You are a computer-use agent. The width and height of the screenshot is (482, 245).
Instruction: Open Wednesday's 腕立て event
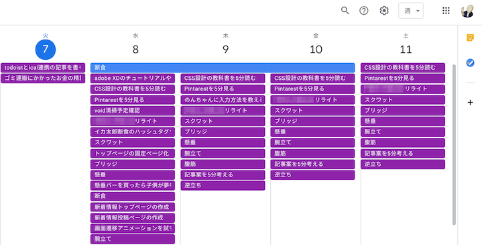point(133,239)
